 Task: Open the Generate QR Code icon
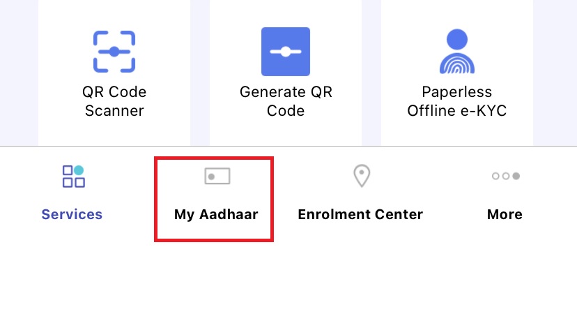click(286, 52)
